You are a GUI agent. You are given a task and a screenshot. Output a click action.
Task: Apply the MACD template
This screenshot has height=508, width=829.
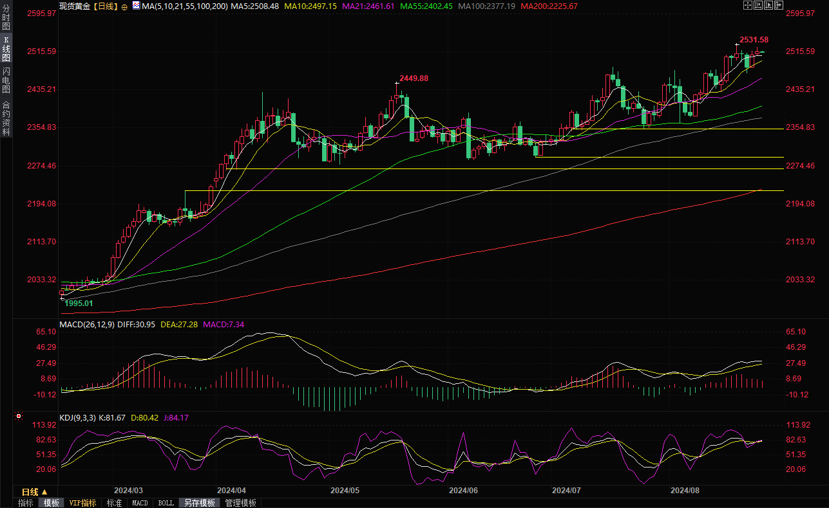coord(140,503)
